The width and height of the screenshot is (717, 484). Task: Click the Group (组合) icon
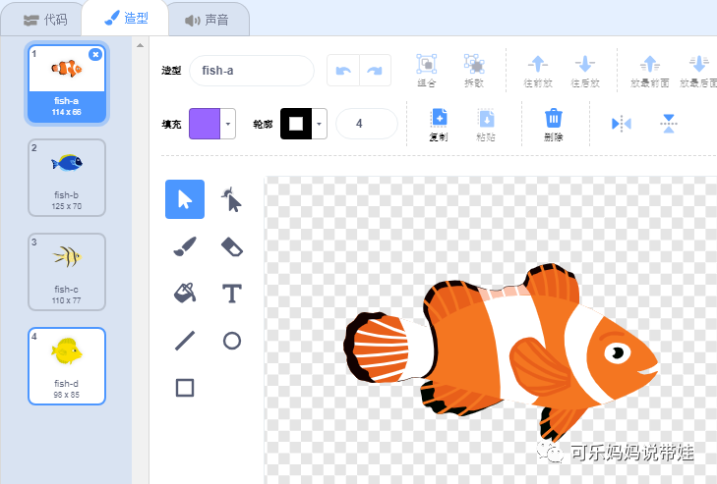click(x=426, y=71)
